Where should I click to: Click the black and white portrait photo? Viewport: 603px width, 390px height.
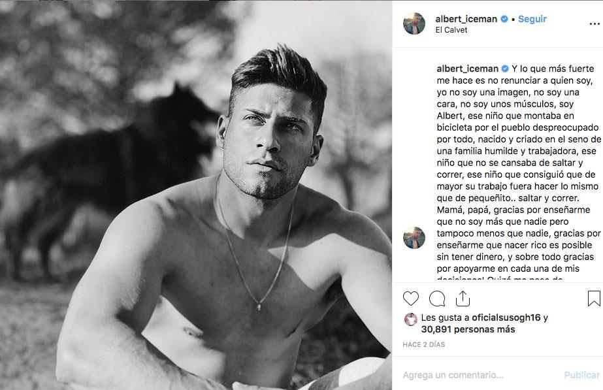196,195
